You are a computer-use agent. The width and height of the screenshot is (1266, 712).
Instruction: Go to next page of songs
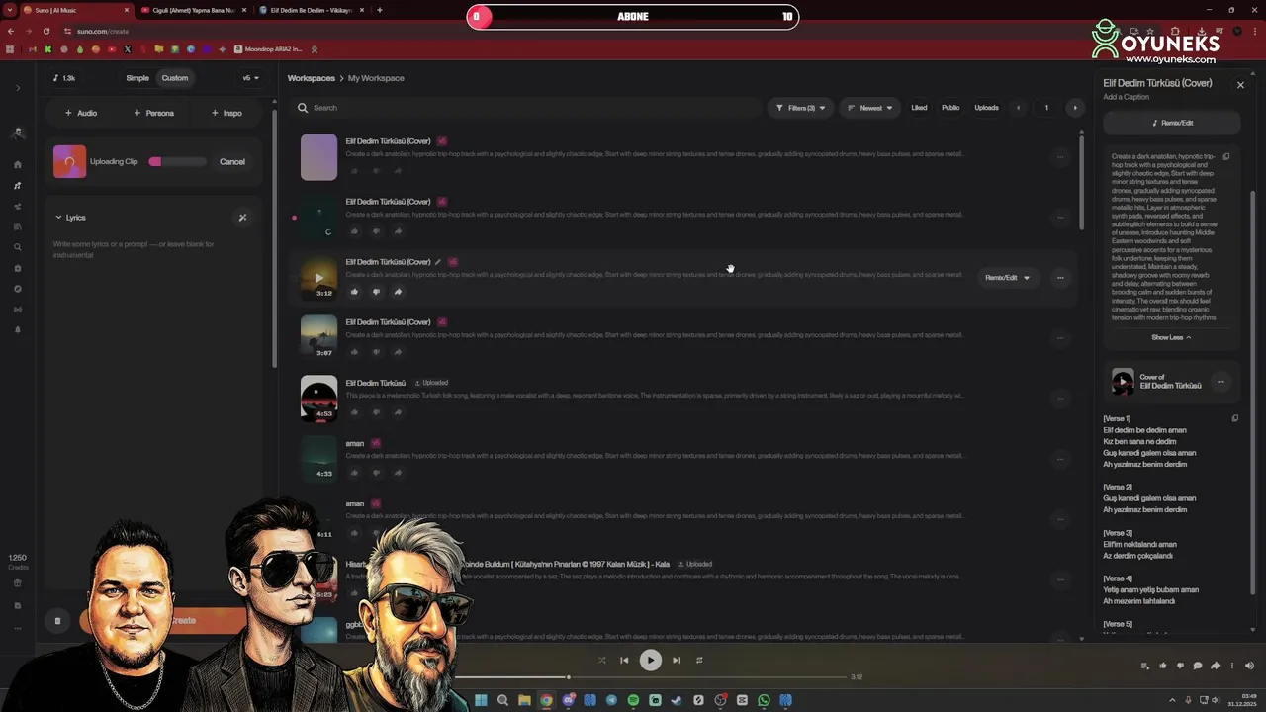coord(1075,108)
